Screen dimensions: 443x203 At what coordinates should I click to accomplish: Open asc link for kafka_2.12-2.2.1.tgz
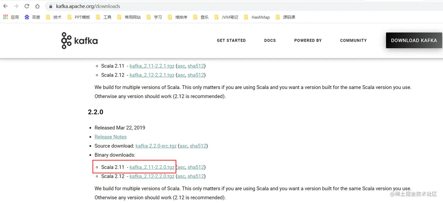point(181,75)
